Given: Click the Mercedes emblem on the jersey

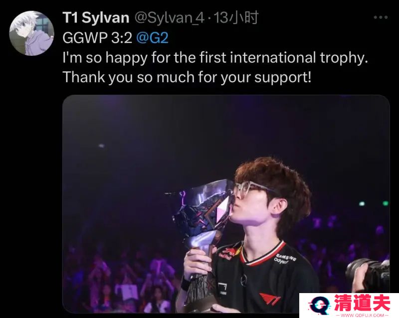Looking at the screenshot, I should (x=243, y=279).
